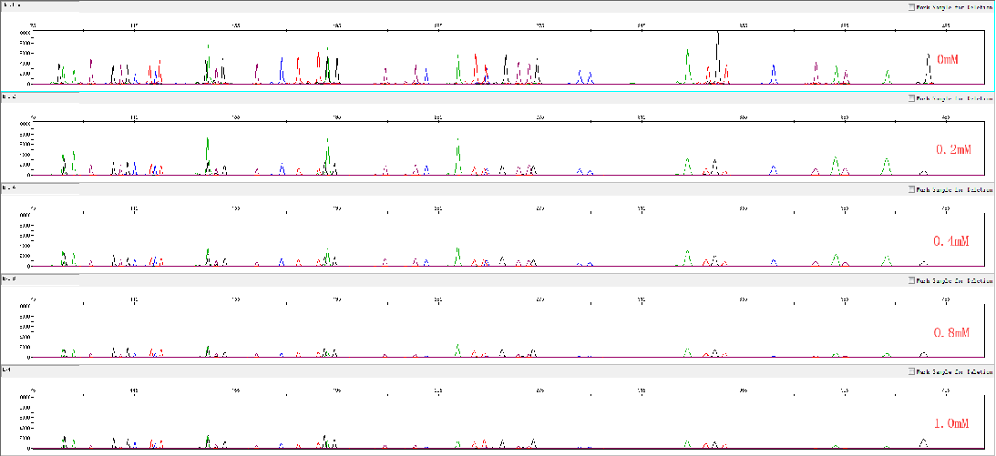Check Mark Sample for Deletion in 0mM panel
The height and width of the screenshot is (456, 996).
click(911, 7)
